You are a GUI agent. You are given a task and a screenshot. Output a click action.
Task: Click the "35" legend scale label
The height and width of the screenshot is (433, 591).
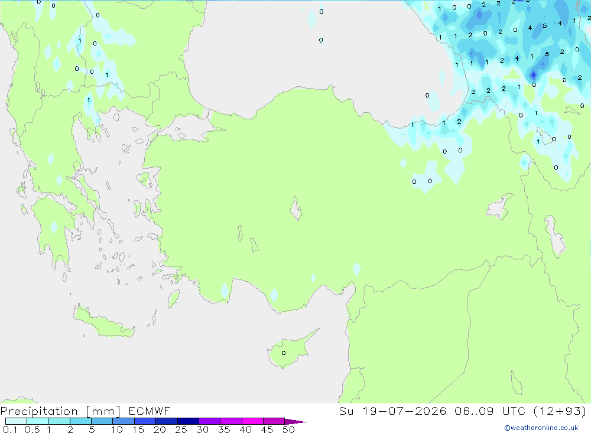(224, 429)
